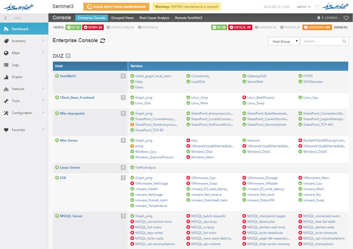Screen dimensions: 353x249
Task: Filter hosts by DOWN 10 badge
Action: (x=93, y=27)
